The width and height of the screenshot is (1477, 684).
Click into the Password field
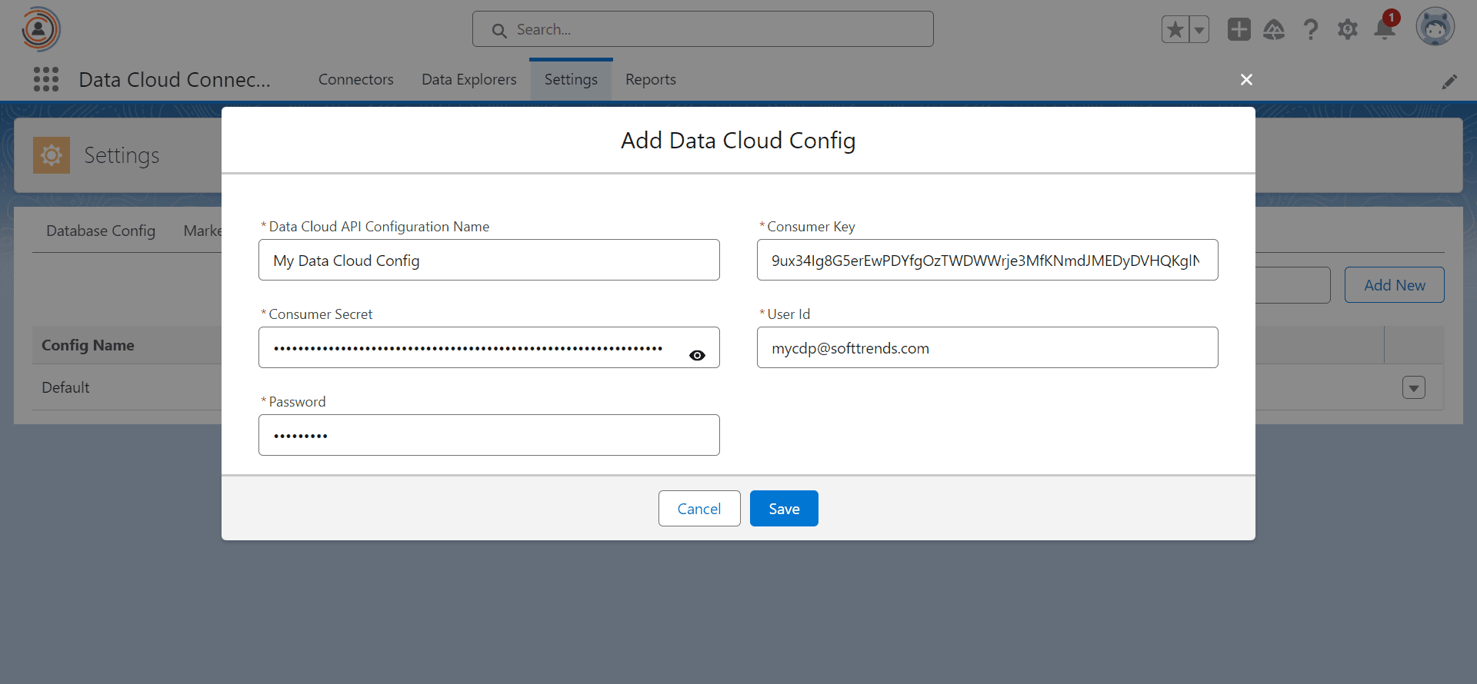(489, 435)
